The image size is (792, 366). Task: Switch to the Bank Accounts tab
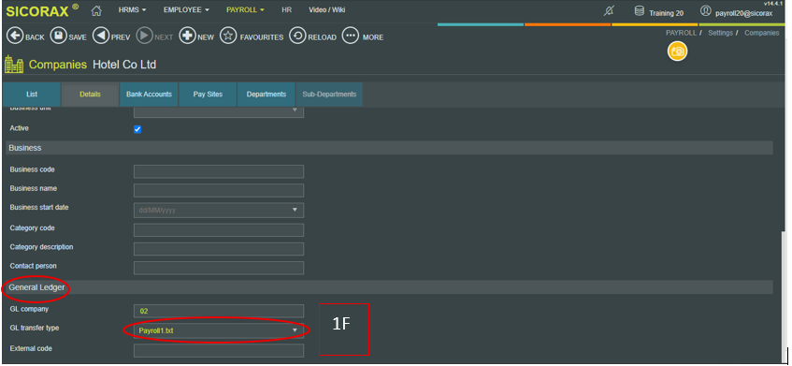(x=149, y=95)
